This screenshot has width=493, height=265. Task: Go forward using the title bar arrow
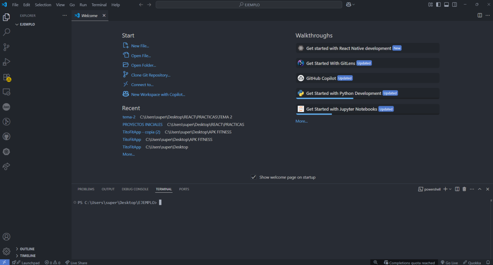pyautogui.click(x=149, y=5)
